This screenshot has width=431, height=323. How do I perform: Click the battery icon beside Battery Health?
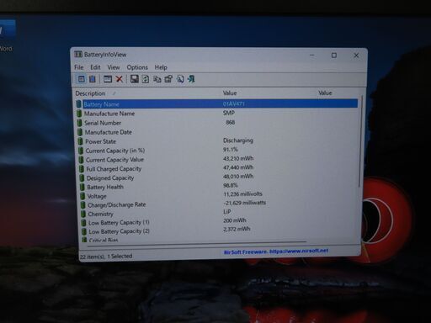(82, 187)
